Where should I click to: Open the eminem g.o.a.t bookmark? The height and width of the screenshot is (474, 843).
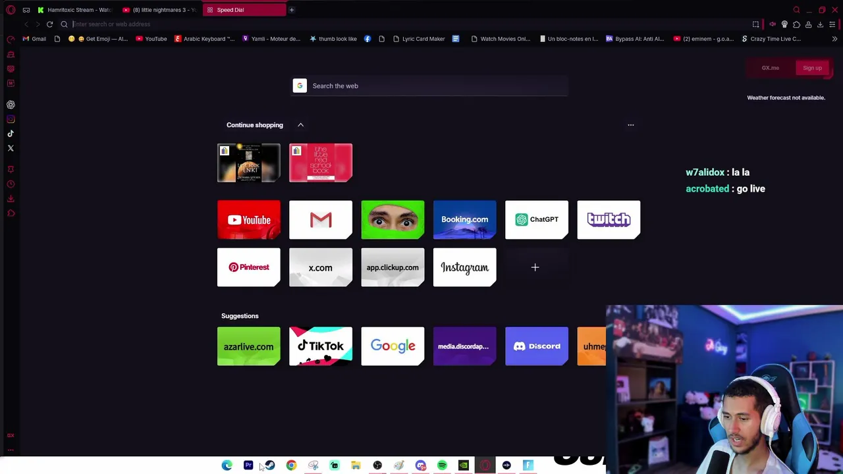(703, 39)
